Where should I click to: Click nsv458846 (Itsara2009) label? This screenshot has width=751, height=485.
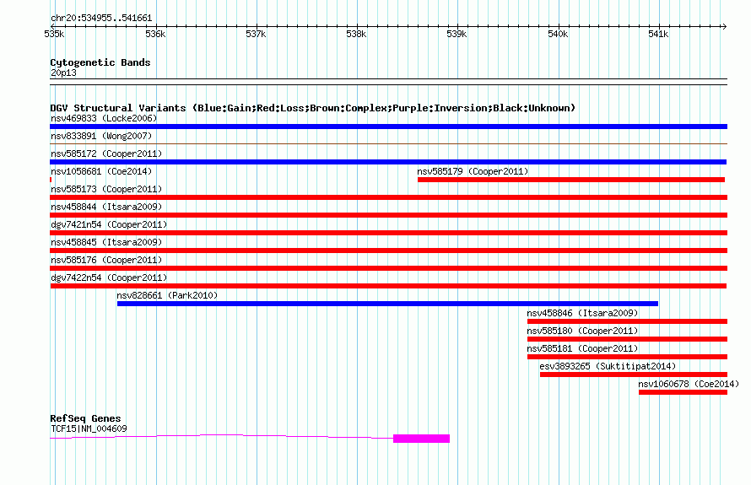coord(582,313)
